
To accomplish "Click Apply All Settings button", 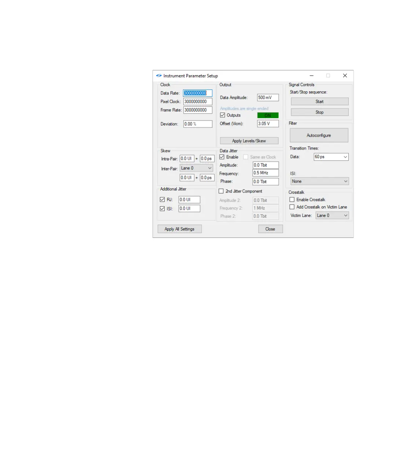I will [x=180, y=229].
